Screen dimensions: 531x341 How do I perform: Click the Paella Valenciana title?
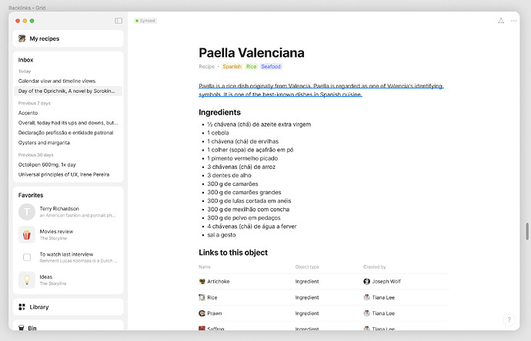252,53
